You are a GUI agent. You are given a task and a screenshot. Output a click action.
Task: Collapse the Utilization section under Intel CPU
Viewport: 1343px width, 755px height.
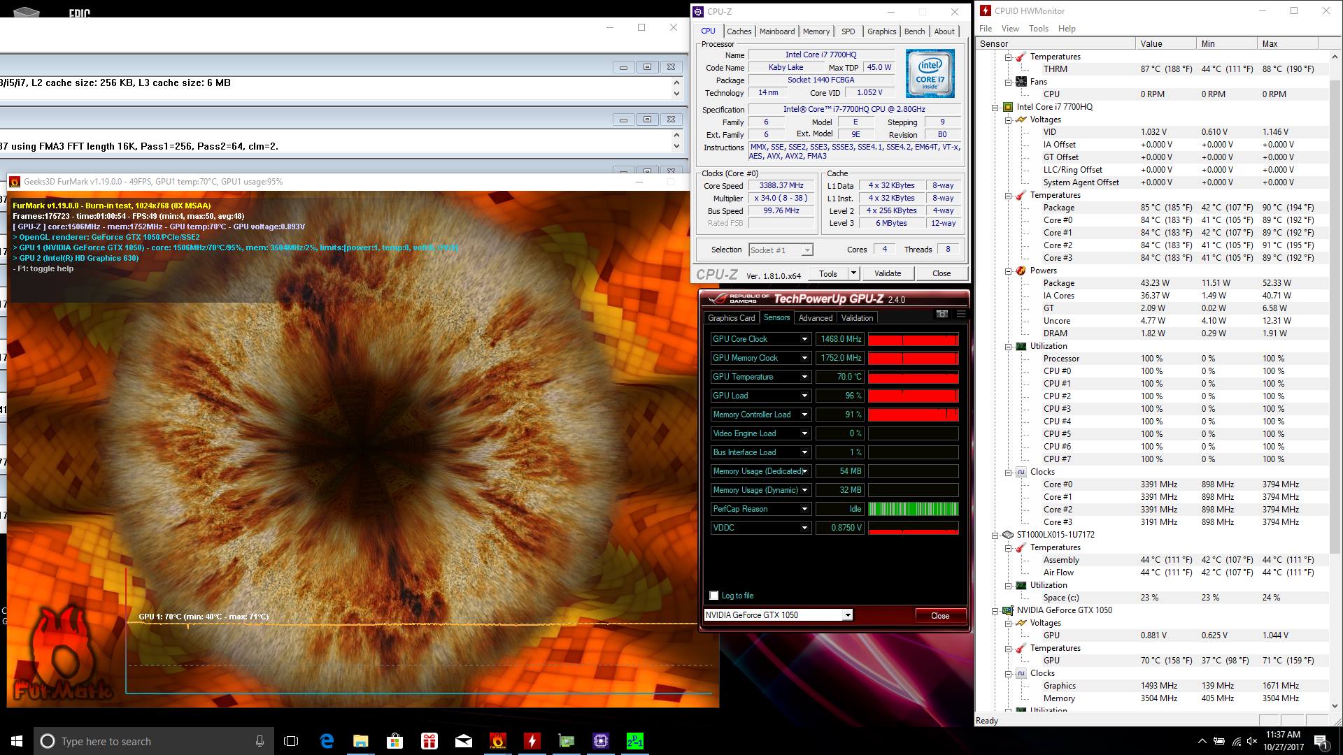tap(1009, 346)
